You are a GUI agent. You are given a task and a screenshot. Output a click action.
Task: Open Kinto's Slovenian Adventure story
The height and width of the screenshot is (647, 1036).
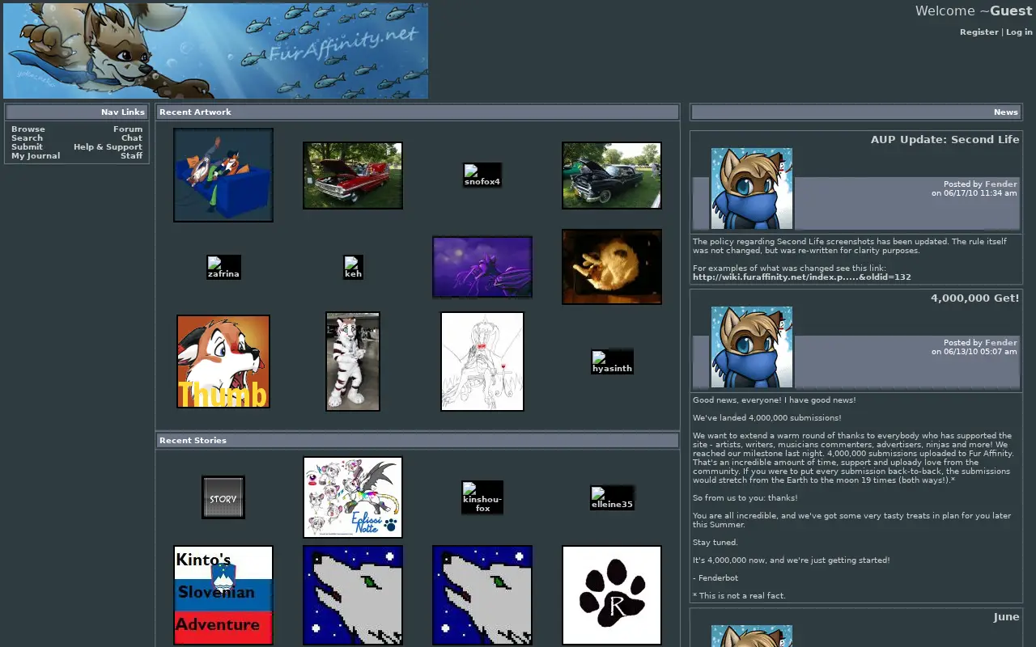pos(223,595)
